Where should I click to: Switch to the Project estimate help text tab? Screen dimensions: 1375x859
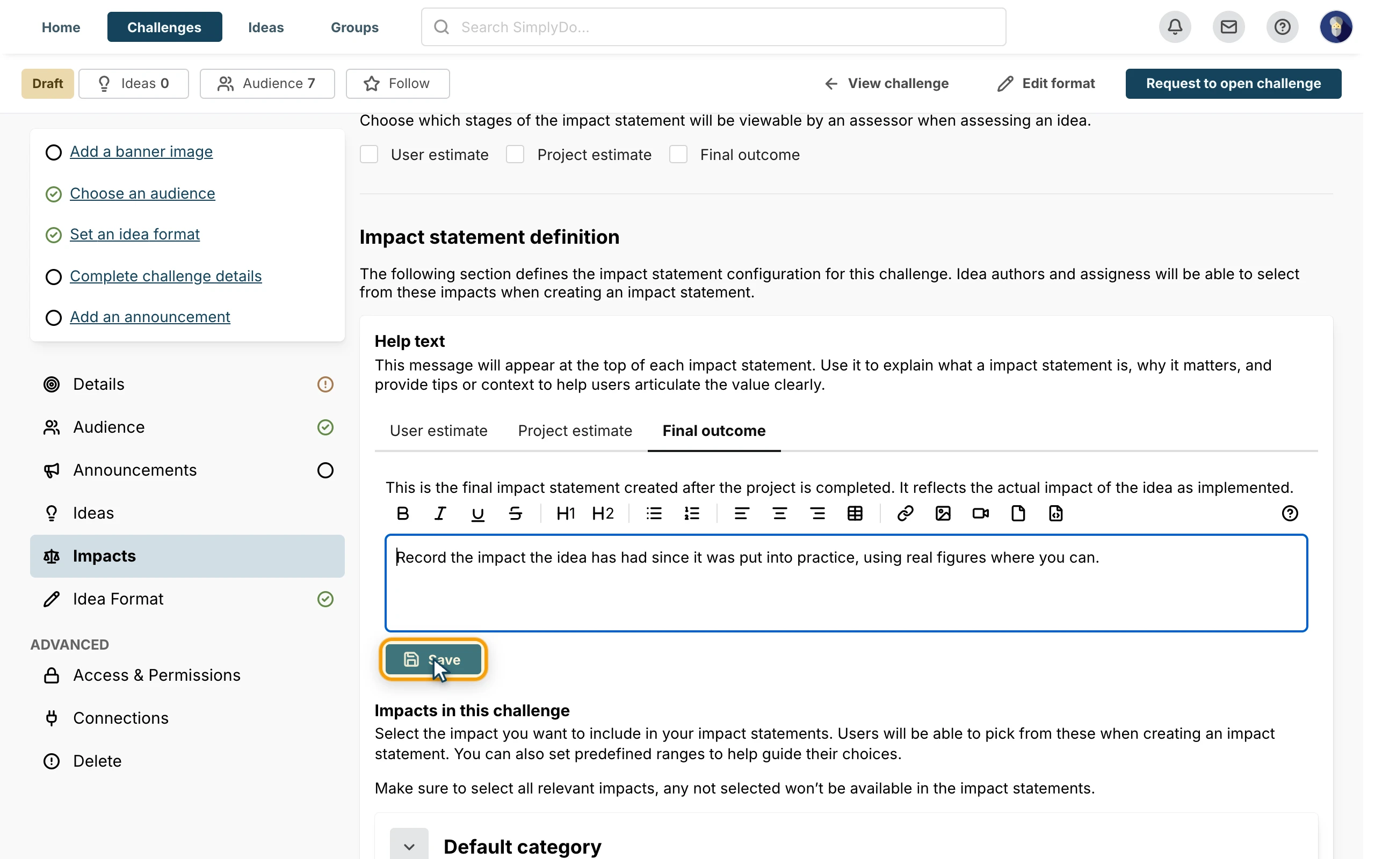coord(575,431)
